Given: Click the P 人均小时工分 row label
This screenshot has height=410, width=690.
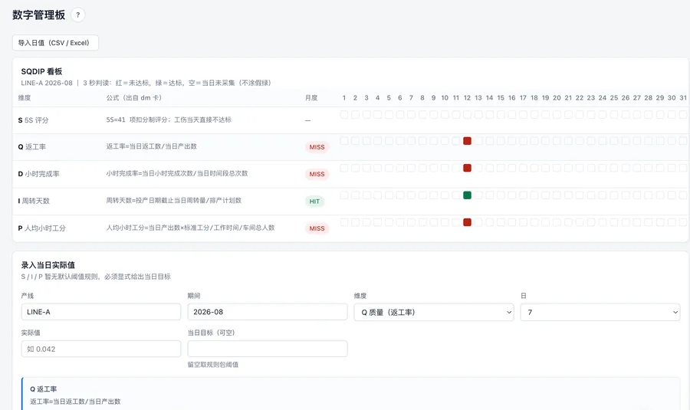Looking at the screenshot, I should point(42,228).
